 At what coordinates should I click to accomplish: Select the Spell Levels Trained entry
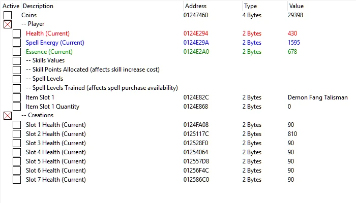(x=102, y=88)
